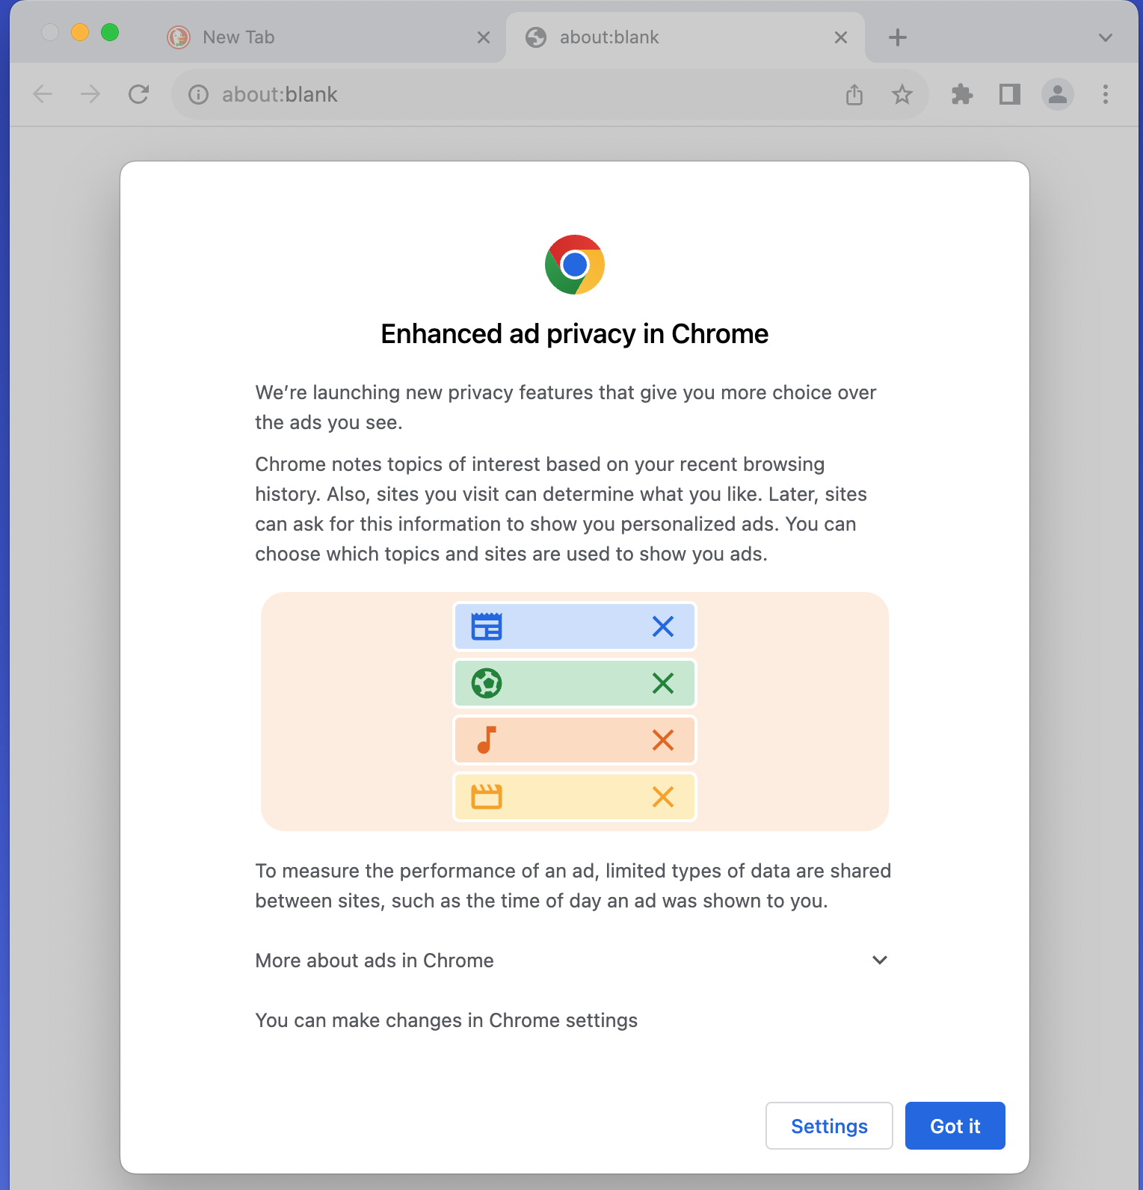Click the Settings button
The width and height of the screenshot is (1143, 1190).
(x=829, y=1126)
